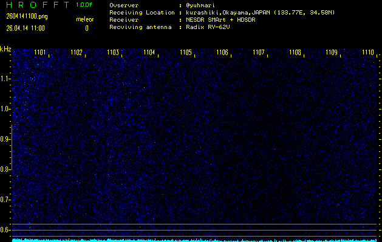Select the 0.7 frequency axis label
This screenshot has height=242, width=382.
tap(5, 200)
